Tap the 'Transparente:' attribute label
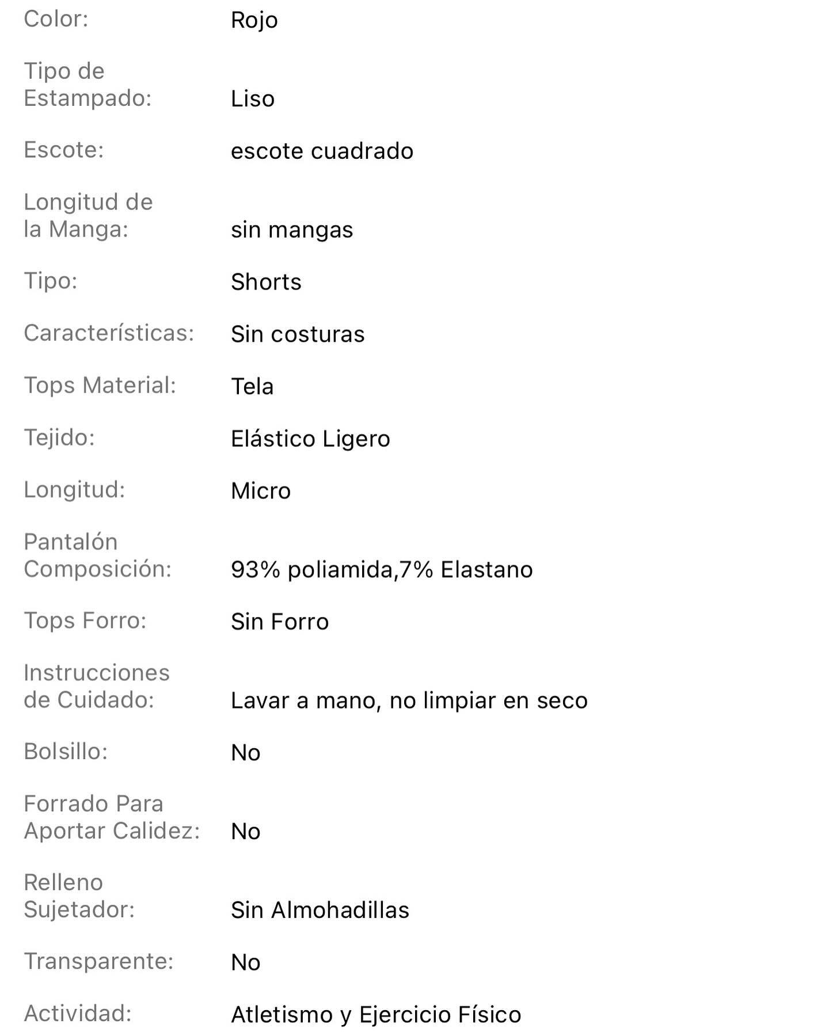The image size is (829, 1036). 98,961
